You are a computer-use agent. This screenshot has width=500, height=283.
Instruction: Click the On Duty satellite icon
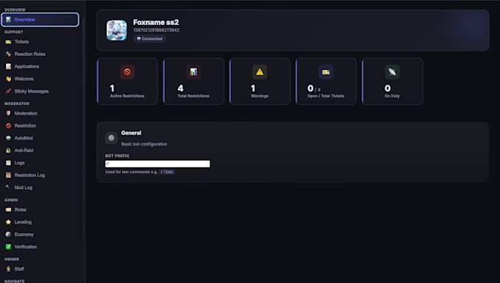click(x=392, y=72)
